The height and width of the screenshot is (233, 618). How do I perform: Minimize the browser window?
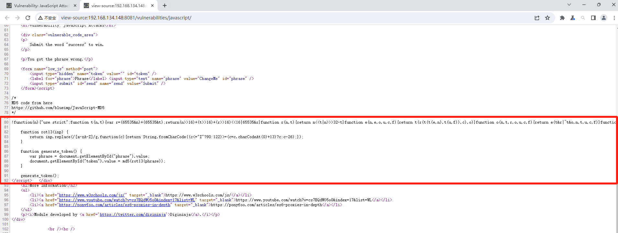pyautogui.click(x=584, y=5)
